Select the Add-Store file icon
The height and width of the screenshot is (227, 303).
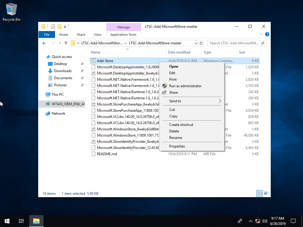coord(94,61)
